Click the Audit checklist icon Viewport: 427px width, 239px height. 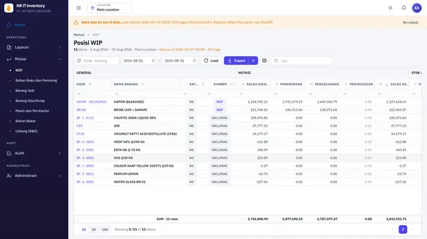[9, 153]
